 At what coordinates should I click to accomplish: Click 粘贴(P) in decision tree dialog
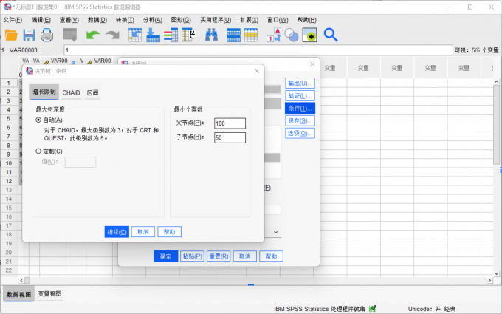[x=192, y=256]
